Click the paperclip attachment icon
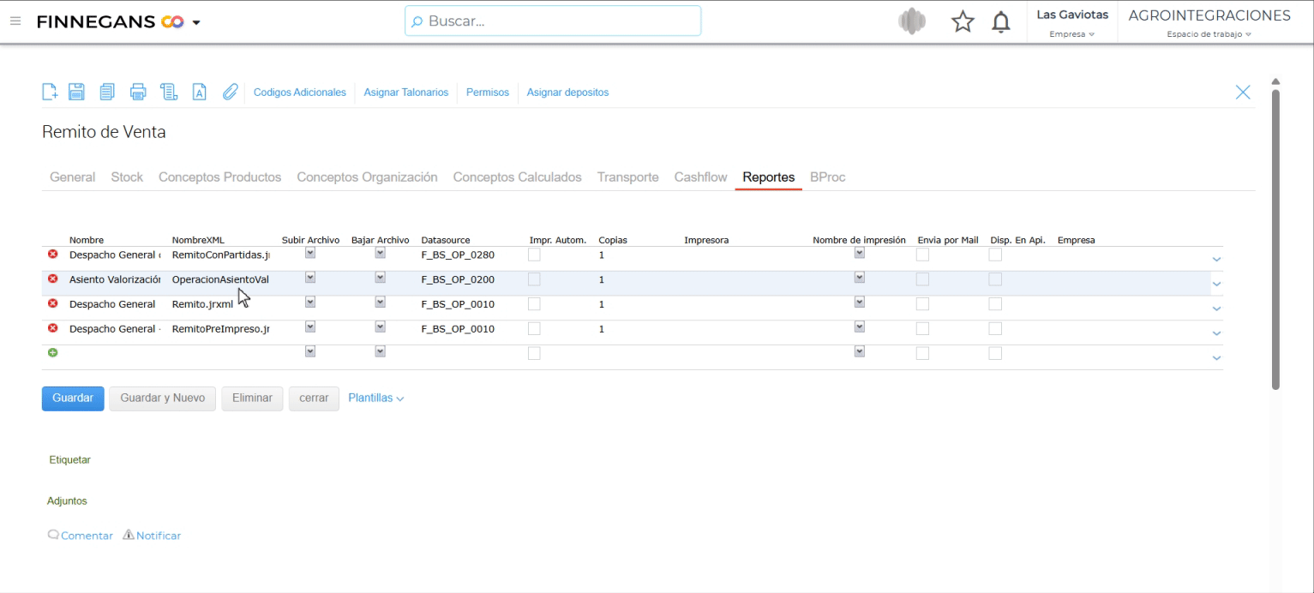1314x593 pixels. [x=229, y=93]
